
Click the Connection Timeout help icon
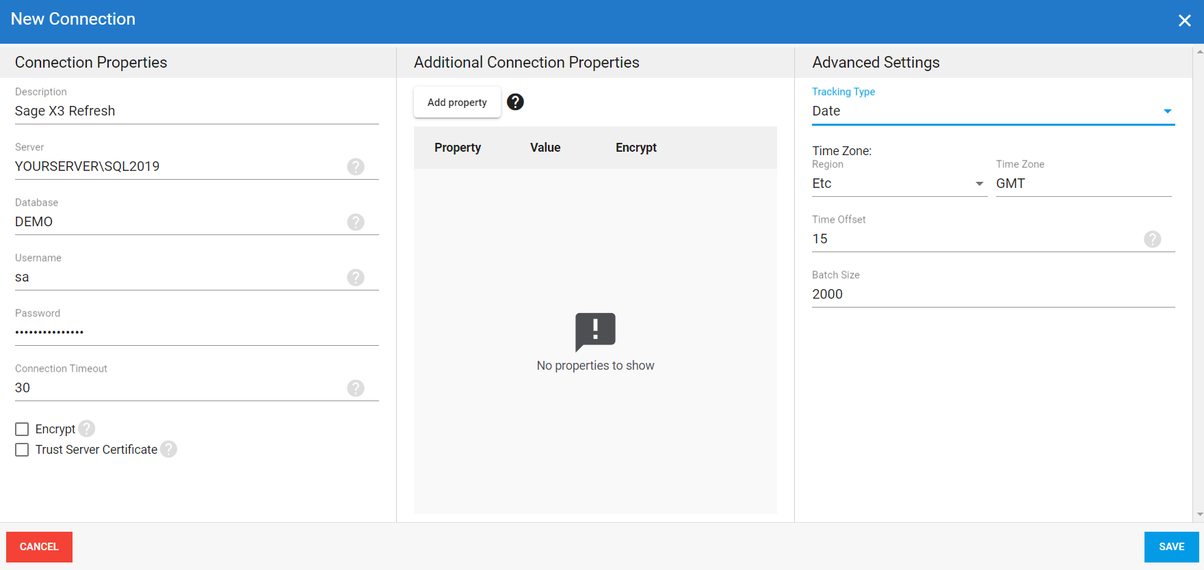355,388
